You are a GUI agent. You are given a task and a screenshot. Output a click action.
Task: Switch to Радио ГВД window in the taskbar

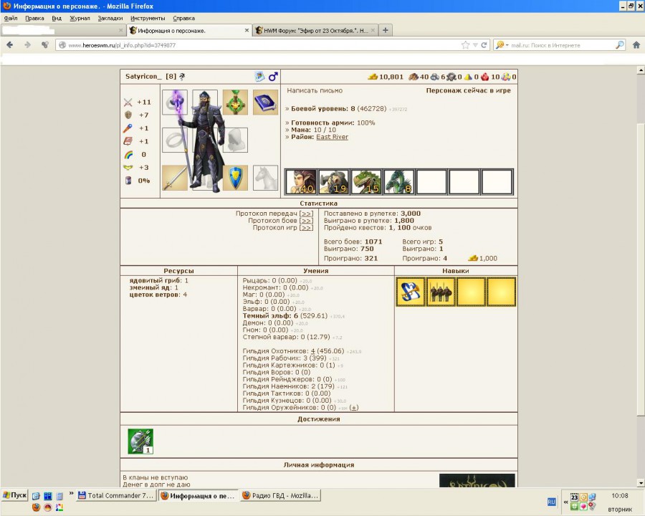(x=280, y=495)
